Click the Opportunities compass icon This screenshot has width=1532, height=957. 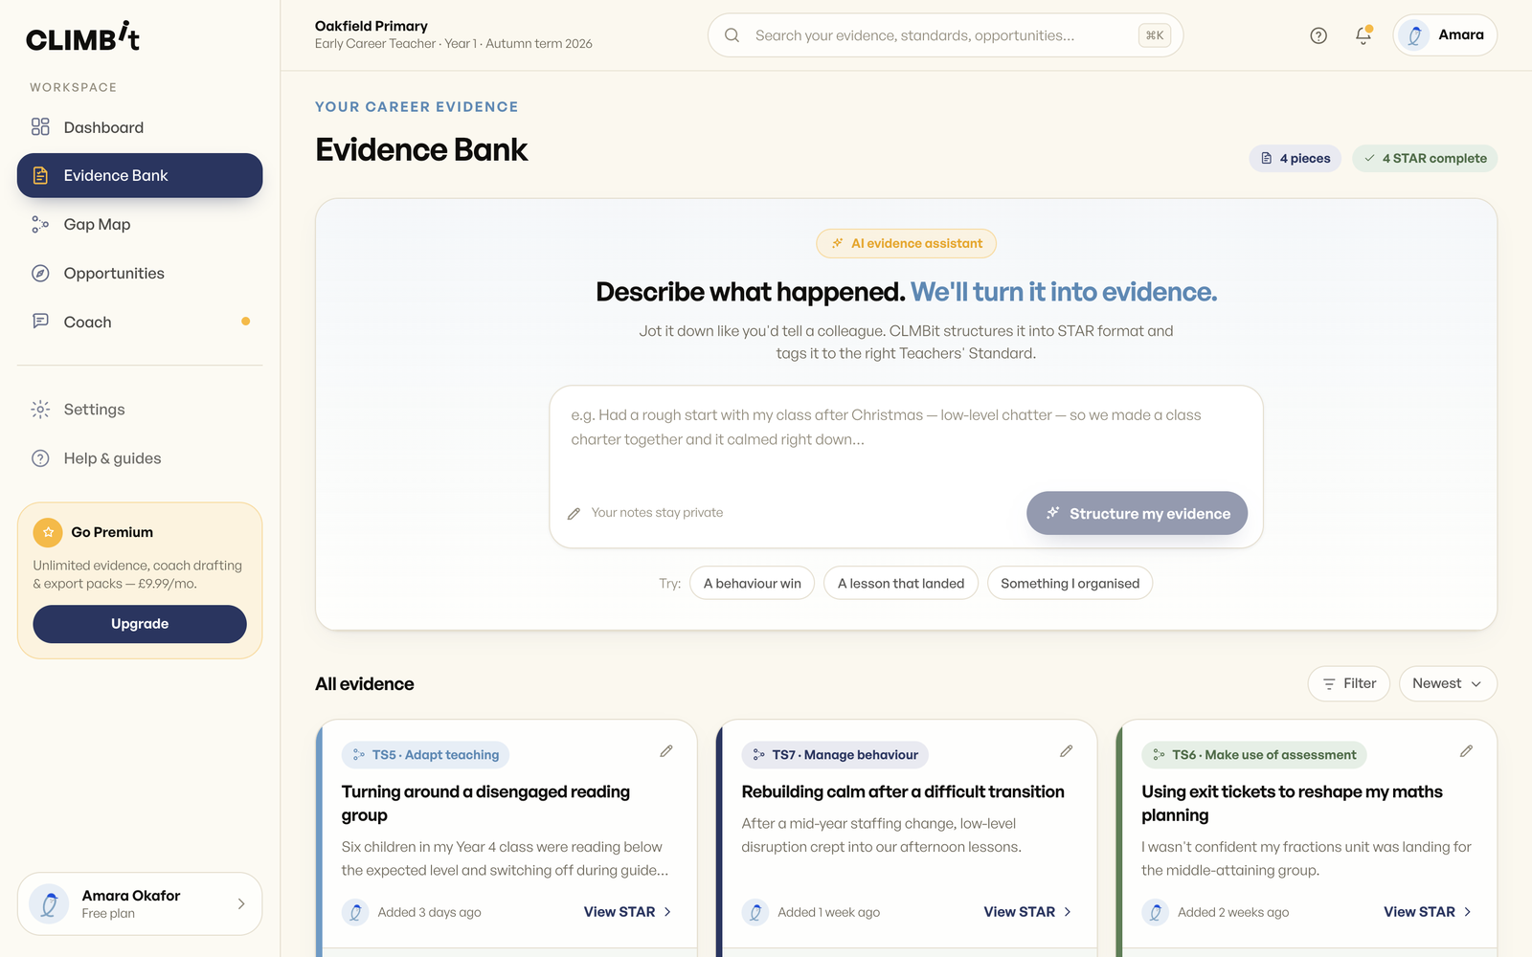[40, 273]
